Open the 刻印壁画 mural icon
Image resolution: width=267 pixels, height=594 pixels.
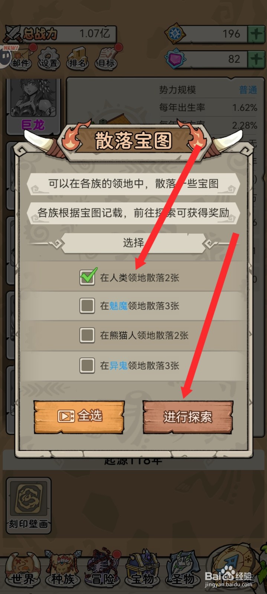pyautogui.click(x=29, y=506)
